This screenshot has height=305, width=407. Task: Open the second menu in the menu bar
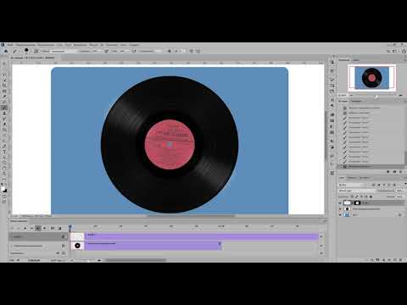pyautogui.click(x=25, y=45)
